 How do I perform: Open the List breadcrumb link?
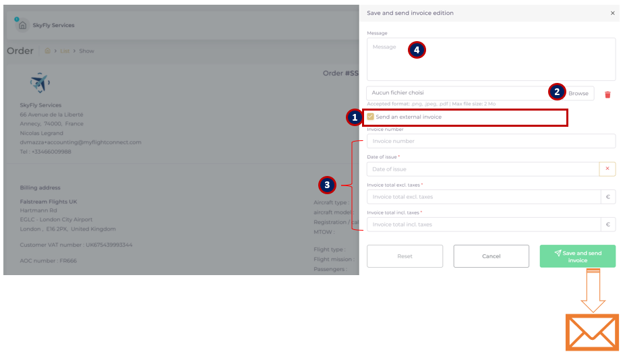point(65,51)
